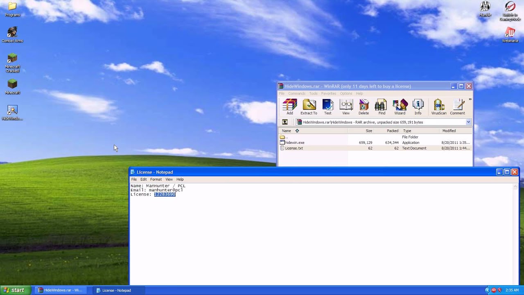Open Notepad Help menu
The height and width of the screenshot is (295, 524).
[x=180, y=179]
